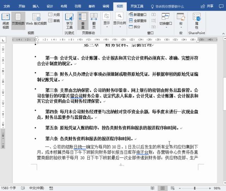
Task: Click Reset Window Position icon
Action: [154, 27]
